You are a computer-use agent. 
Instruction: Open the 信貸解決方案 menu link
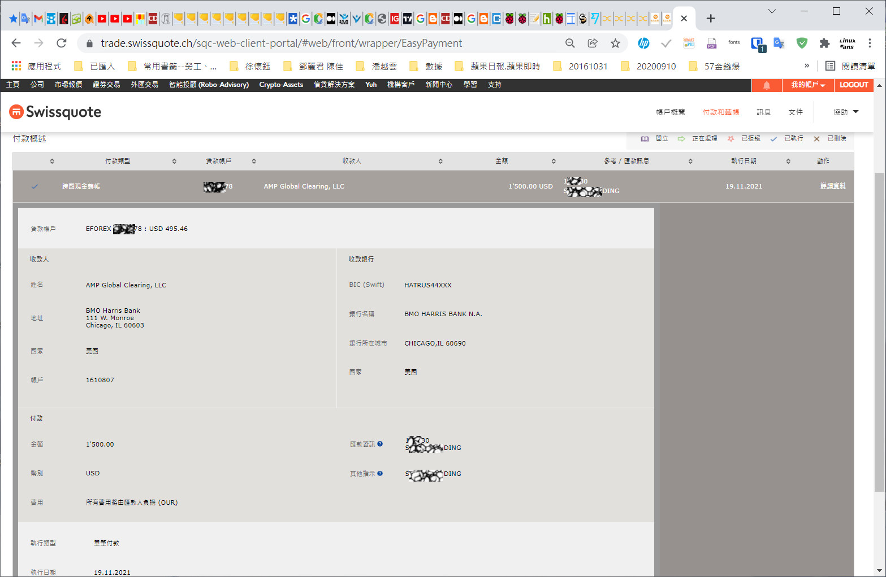(x=334, y=85)
